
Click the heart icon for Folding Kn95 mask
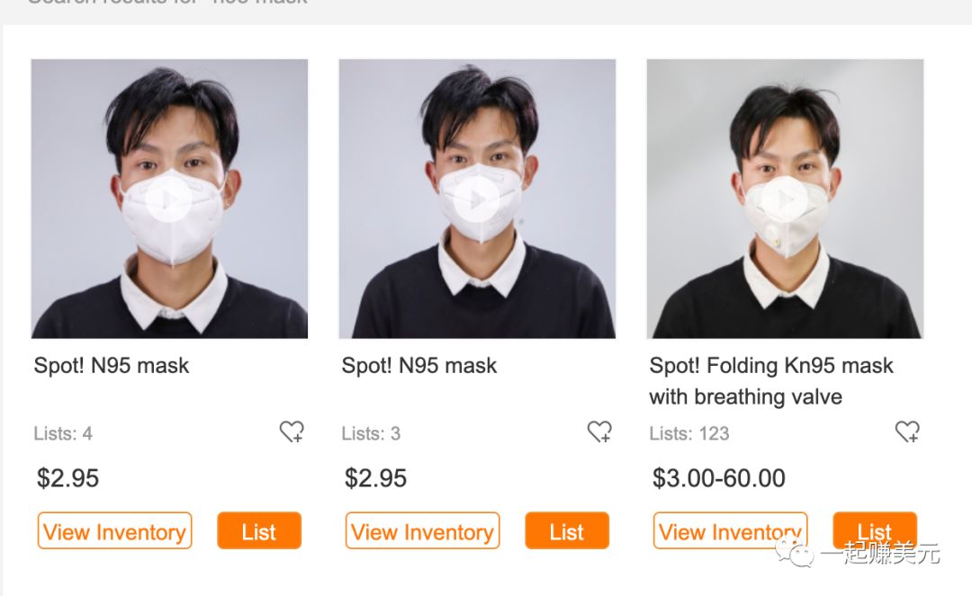(x=907, y=432)
